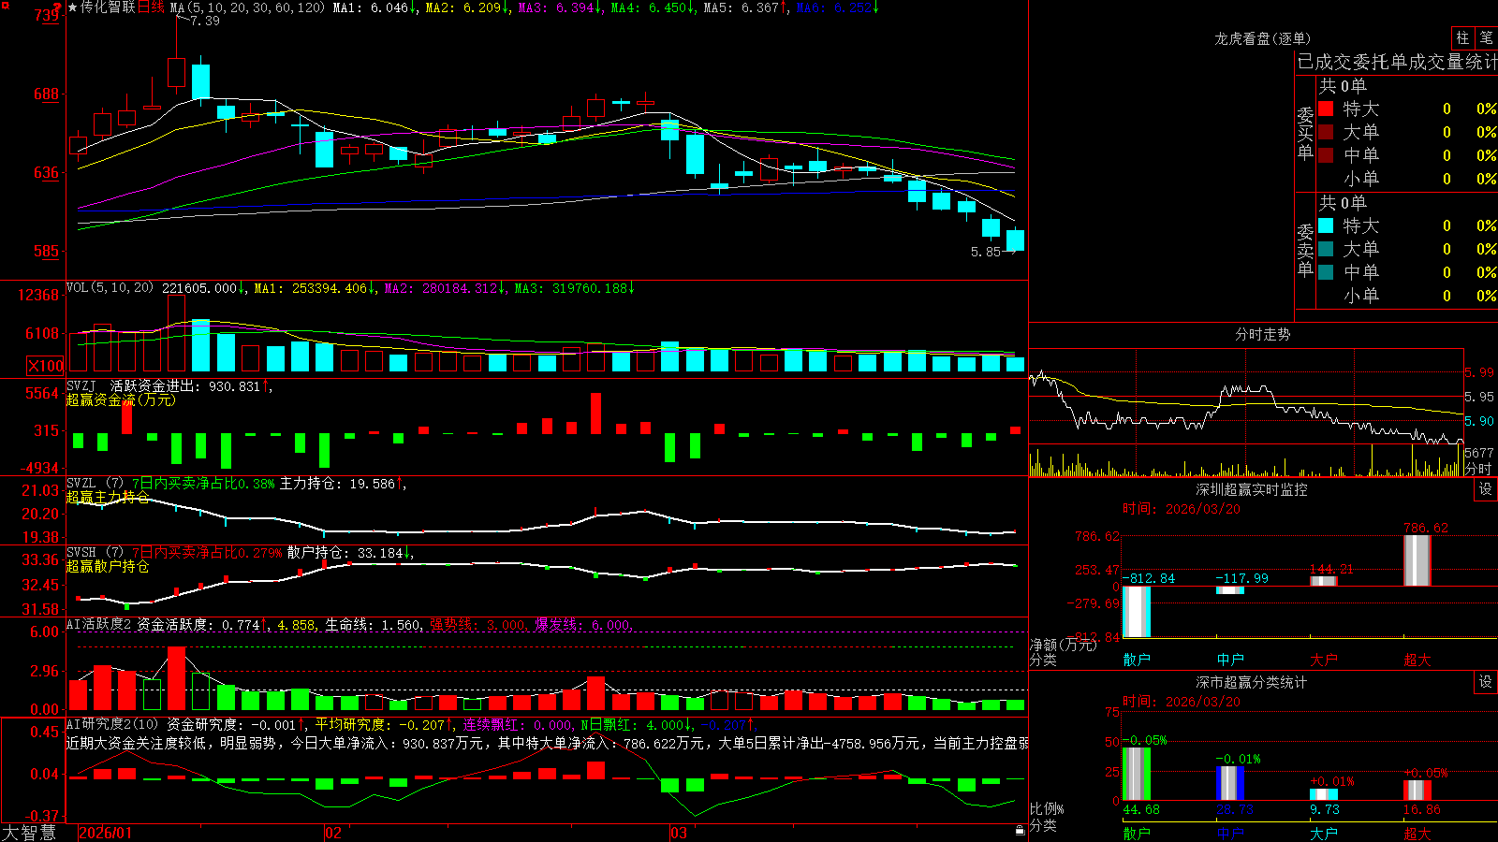Click the MA(5,10,20,30,60,120) indicator label
This screenshot has width=1498, height=842.
(247, 7)
